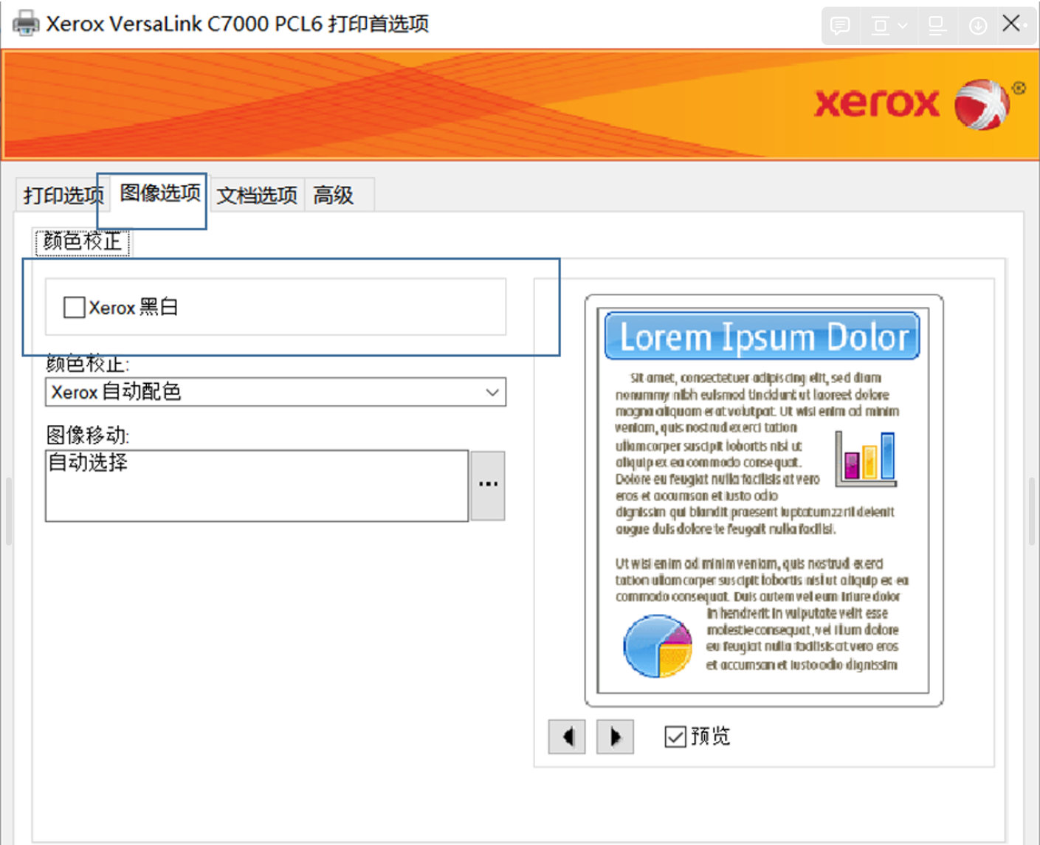Click the ellipsis button beside 图像移动

[x=488, y=486]
